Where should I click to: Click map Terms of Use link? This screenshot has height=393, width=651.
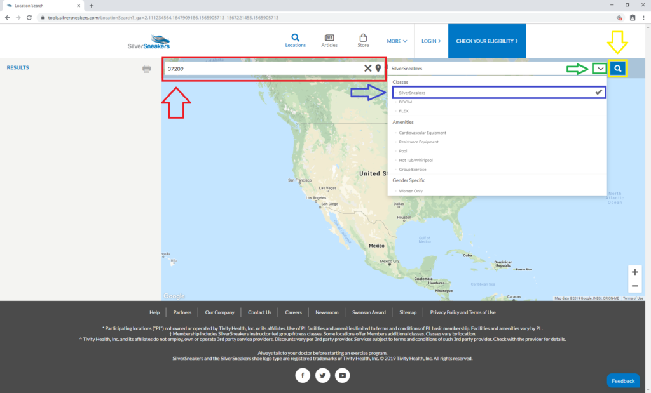tap(633, 298)
